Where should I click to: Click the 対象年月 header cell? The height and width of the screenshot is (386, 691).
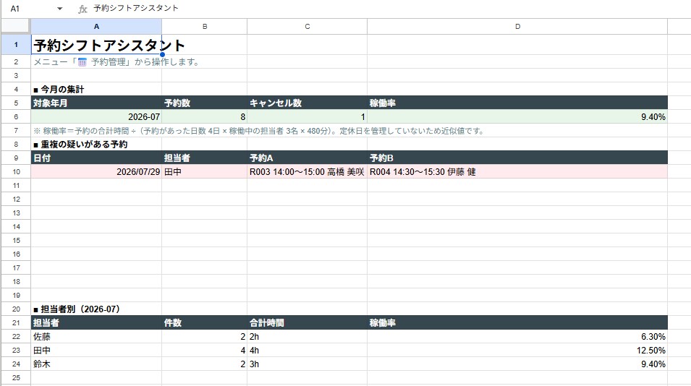[96, 103]
